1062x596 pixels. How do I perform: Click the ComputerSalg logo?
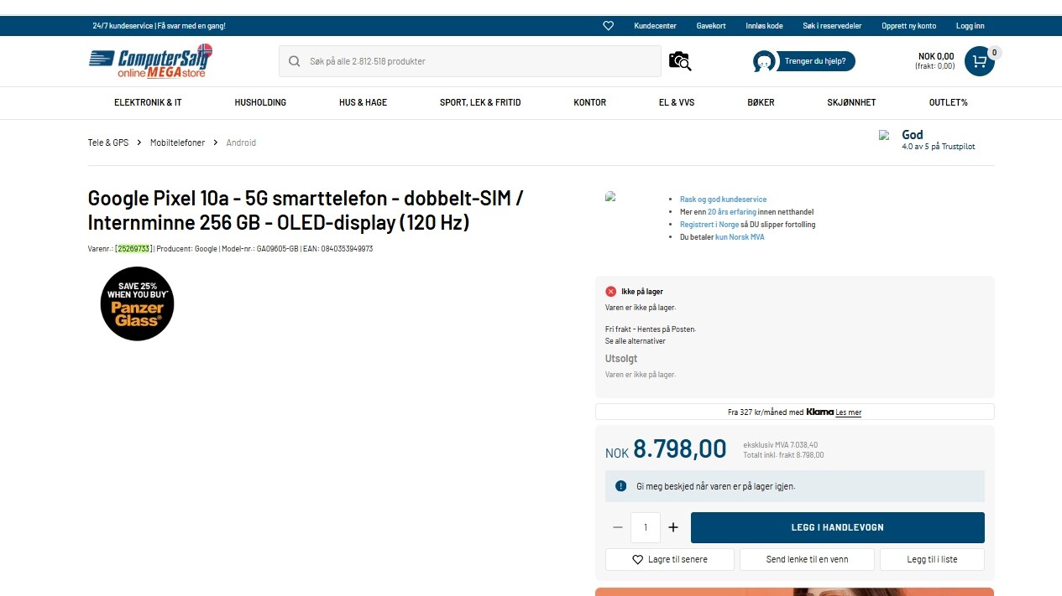click(150, 60)
